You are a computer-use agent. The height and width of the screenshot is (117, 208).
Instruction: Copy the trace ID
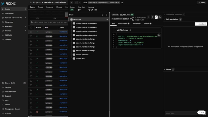[x=122, y=3]
